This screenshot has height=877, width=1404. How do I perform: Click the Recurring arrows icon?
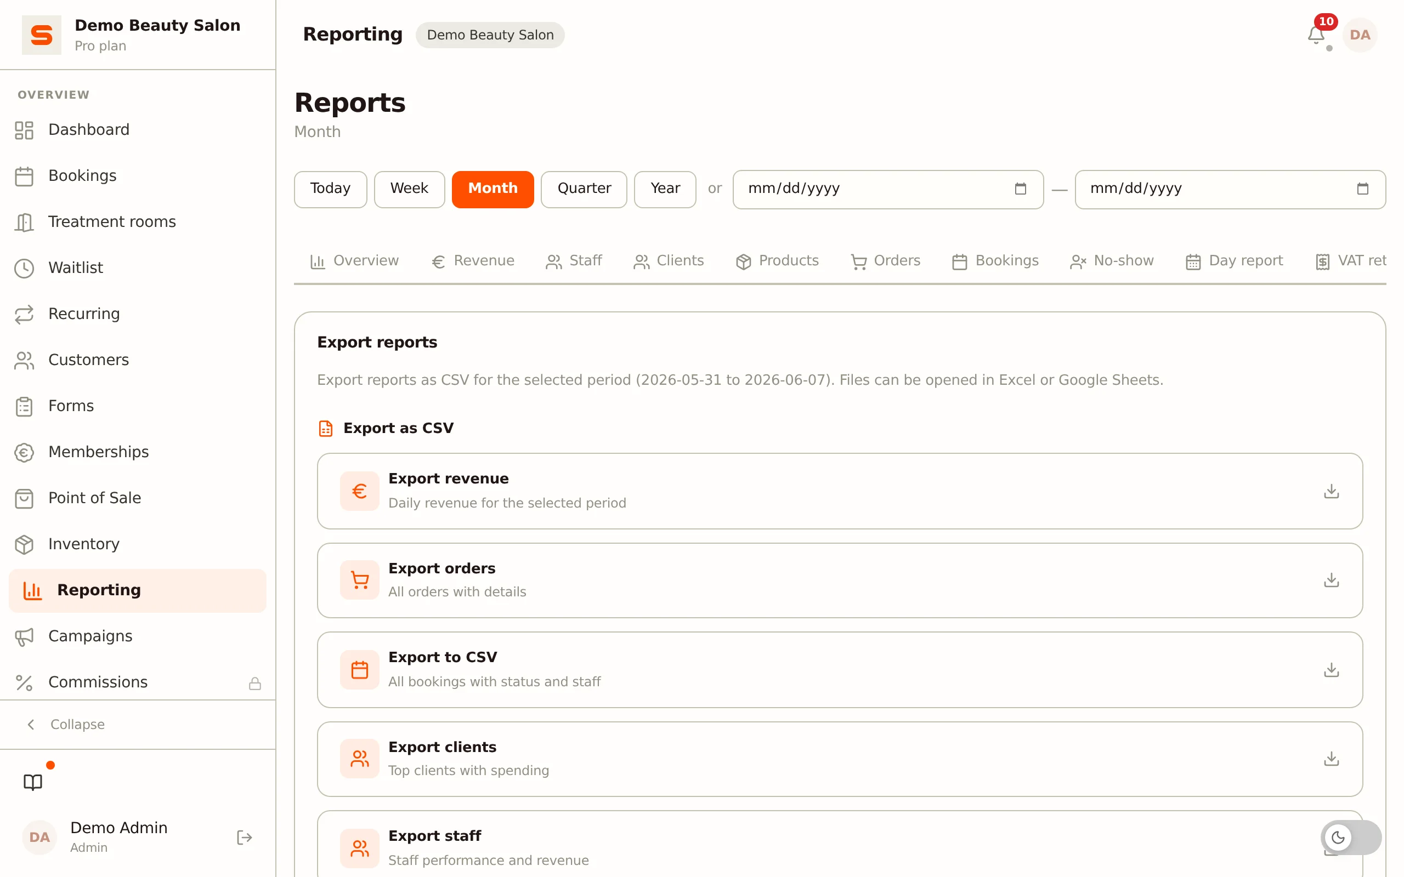click(x=24, y=314)
